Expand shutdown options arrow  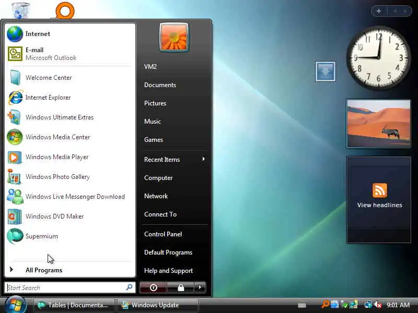point(200,287)
